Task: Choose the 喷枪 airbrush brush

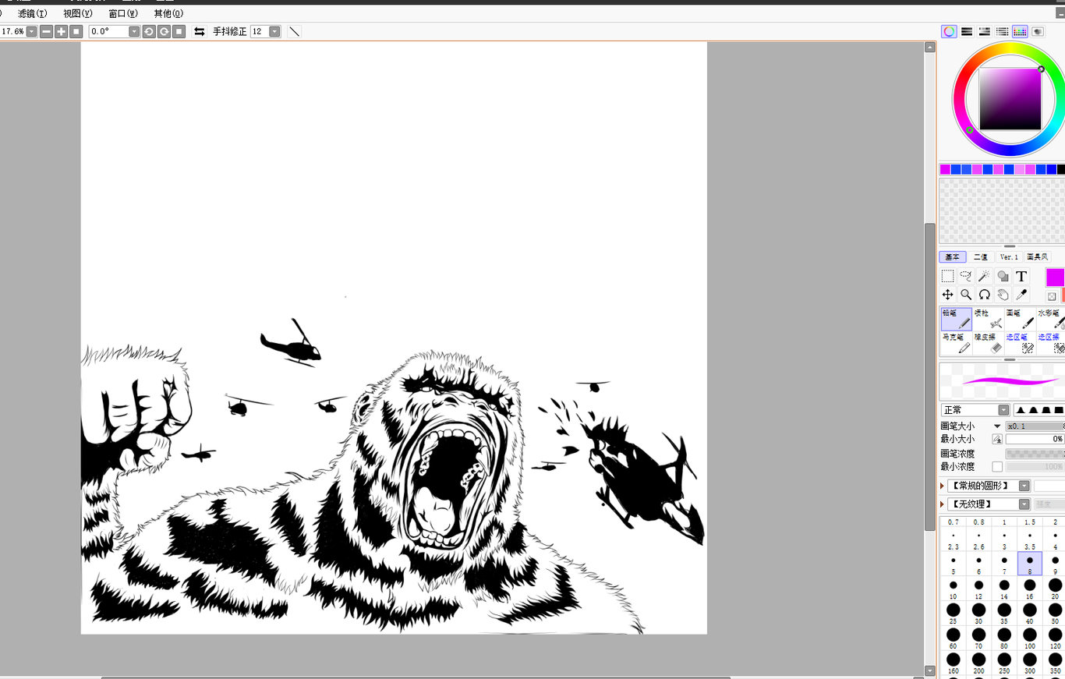Action: coord(989,319)
